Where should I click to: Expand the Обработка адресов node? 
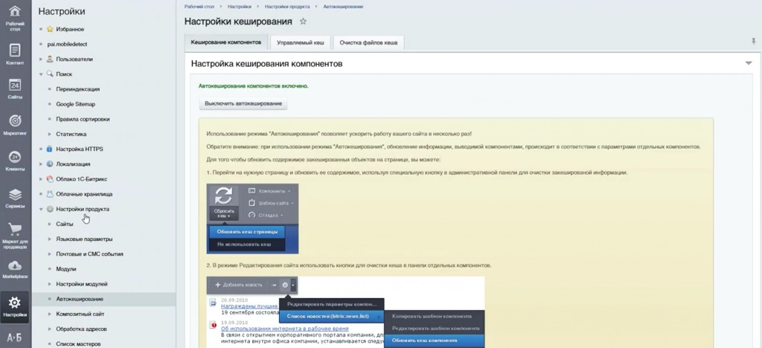50,329
